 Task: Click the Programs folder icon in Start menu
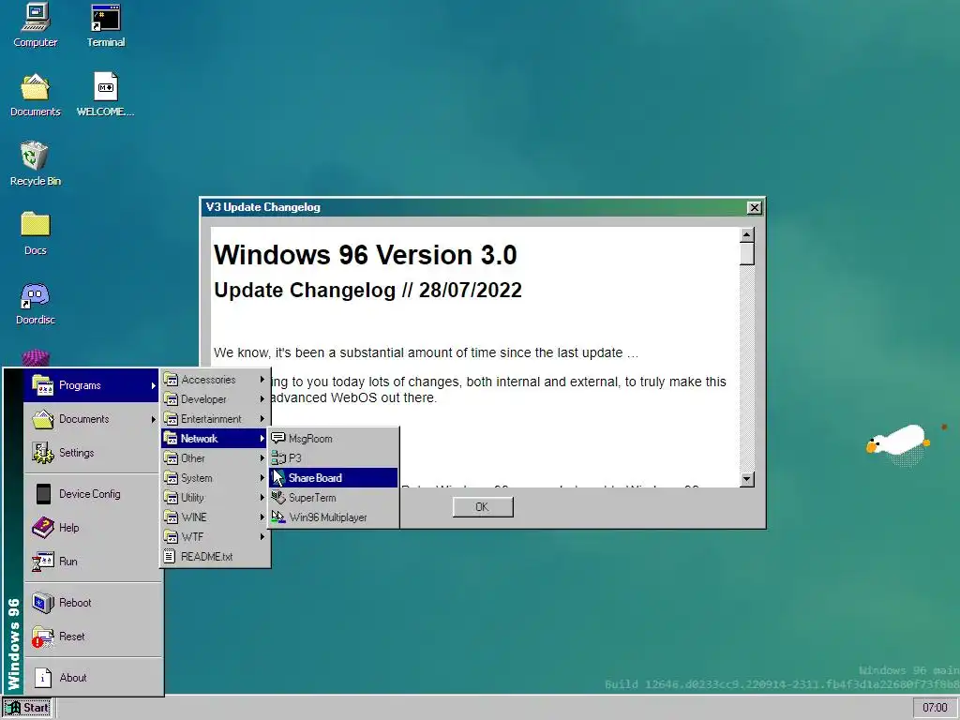coord(42,385)
